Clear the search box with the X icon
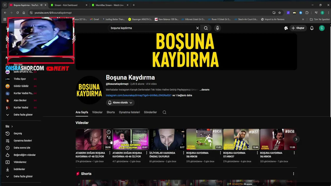Viewport: 331px width, 186px height. click(x=198, y=28)
